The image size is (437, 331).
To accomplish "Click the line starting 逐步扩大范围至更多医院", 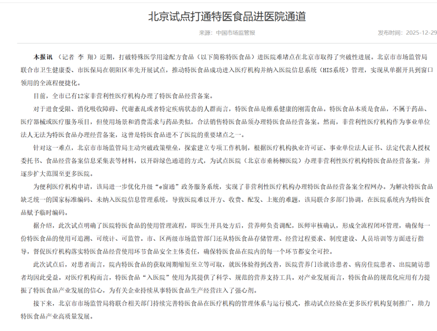I will [x=57, y=174].
